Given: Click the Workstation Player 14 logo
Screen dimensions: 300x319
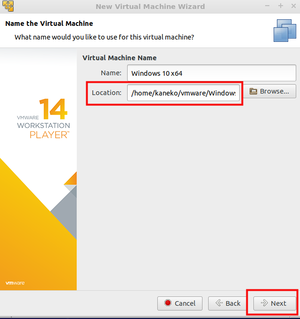Looking at the screenshot, I should (43, 119).
